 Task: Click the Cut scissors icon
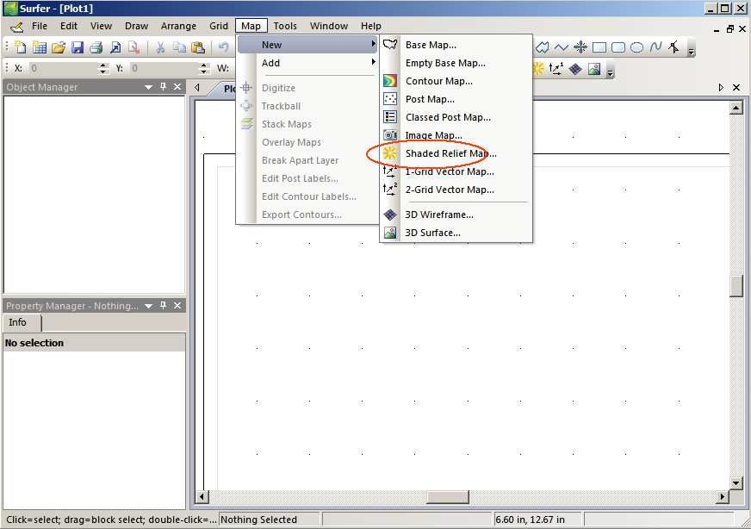click(160, 47)
